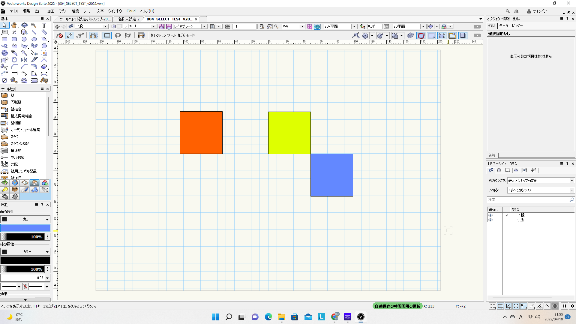Click the 自動保存の時間間隔の更新 notification
The image size is (576, 324).
click(397, 306)
